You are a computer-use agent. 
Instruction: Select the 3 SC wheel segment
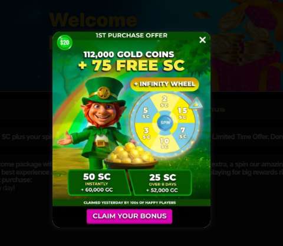point(146,133)
